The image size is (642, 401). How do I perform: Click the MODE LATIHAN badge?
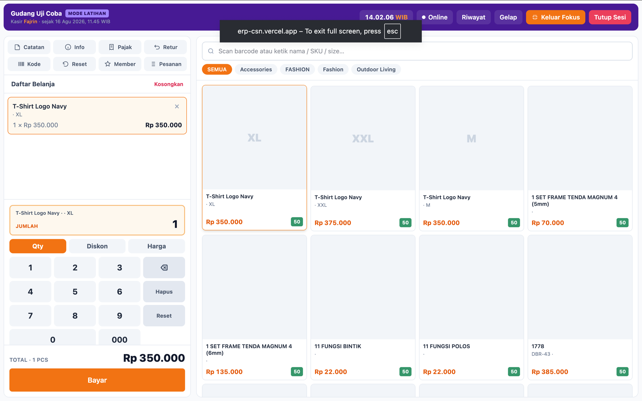(87, 13)
